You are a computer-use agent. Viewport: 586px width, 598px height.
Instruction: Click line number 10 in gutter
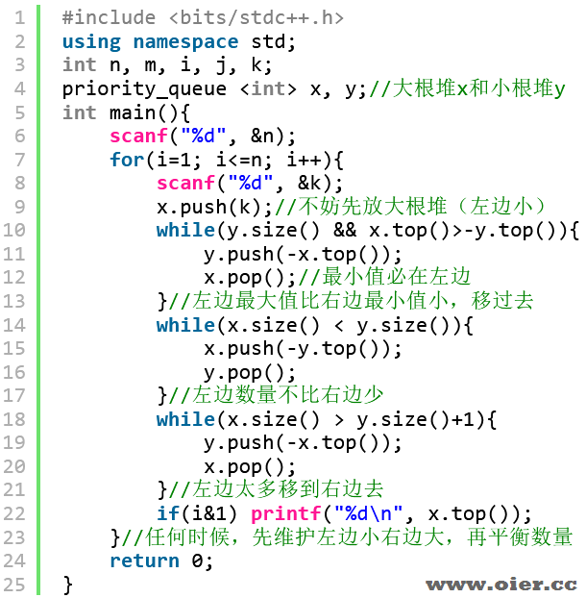14,231
